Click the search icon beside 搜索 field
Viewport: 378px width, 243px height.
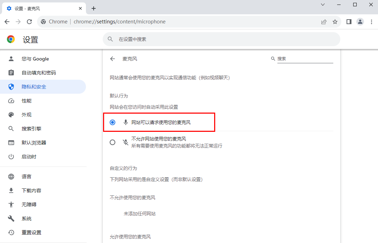pyautogui.click(x=273, y=59)
